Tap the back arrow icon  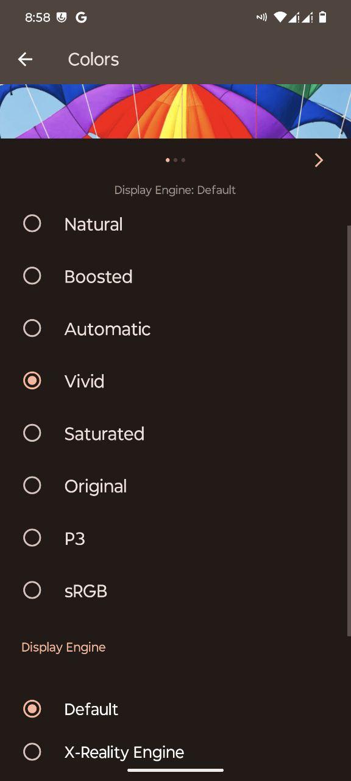tap(25, 59)
